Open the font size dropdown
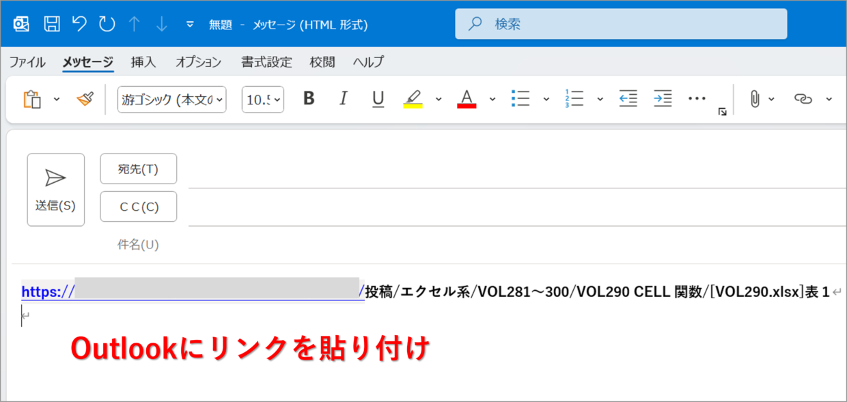 pos(263,100)
